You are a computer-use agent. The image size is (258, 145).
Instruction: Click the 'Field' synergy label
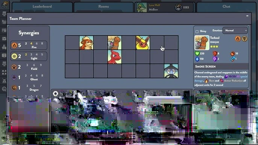[34, 69]
